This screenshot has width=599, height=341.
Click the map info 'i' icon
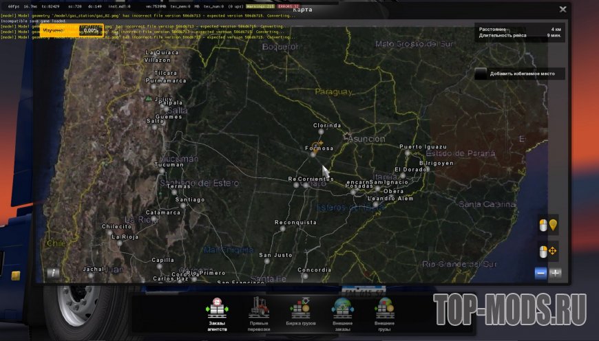(x=51, y=273)
